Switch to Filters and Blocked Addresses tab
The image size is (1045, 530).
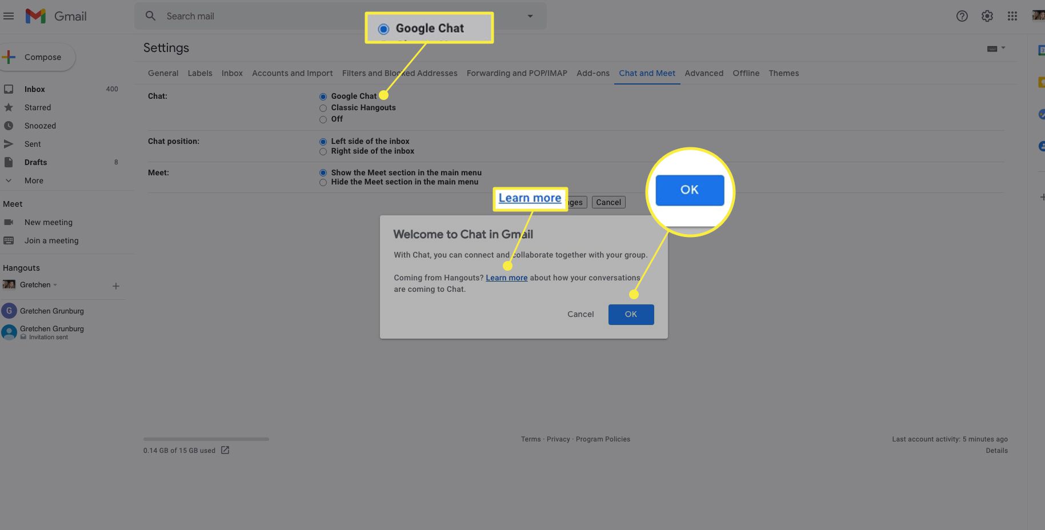point(399,73)
